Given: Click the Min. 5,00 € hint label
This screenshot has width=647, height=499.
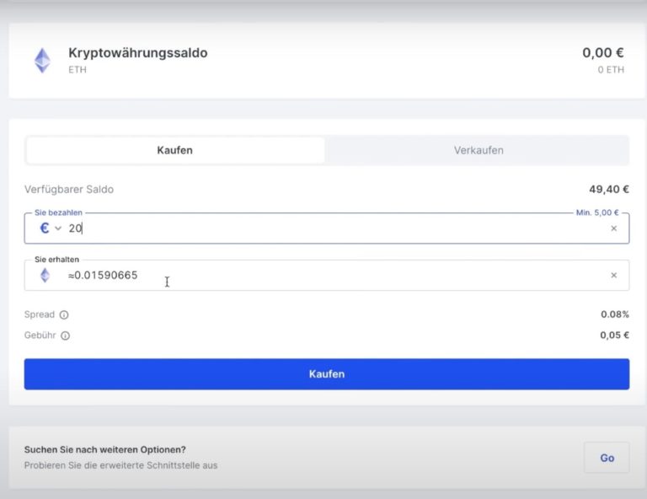Looking at the screenshot, I should tap(597, 213).
